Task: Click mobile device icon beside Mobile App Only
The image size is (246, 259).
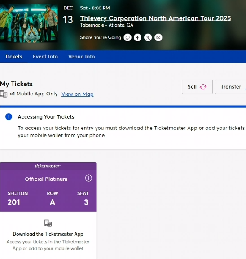Action: pos(4,94)
